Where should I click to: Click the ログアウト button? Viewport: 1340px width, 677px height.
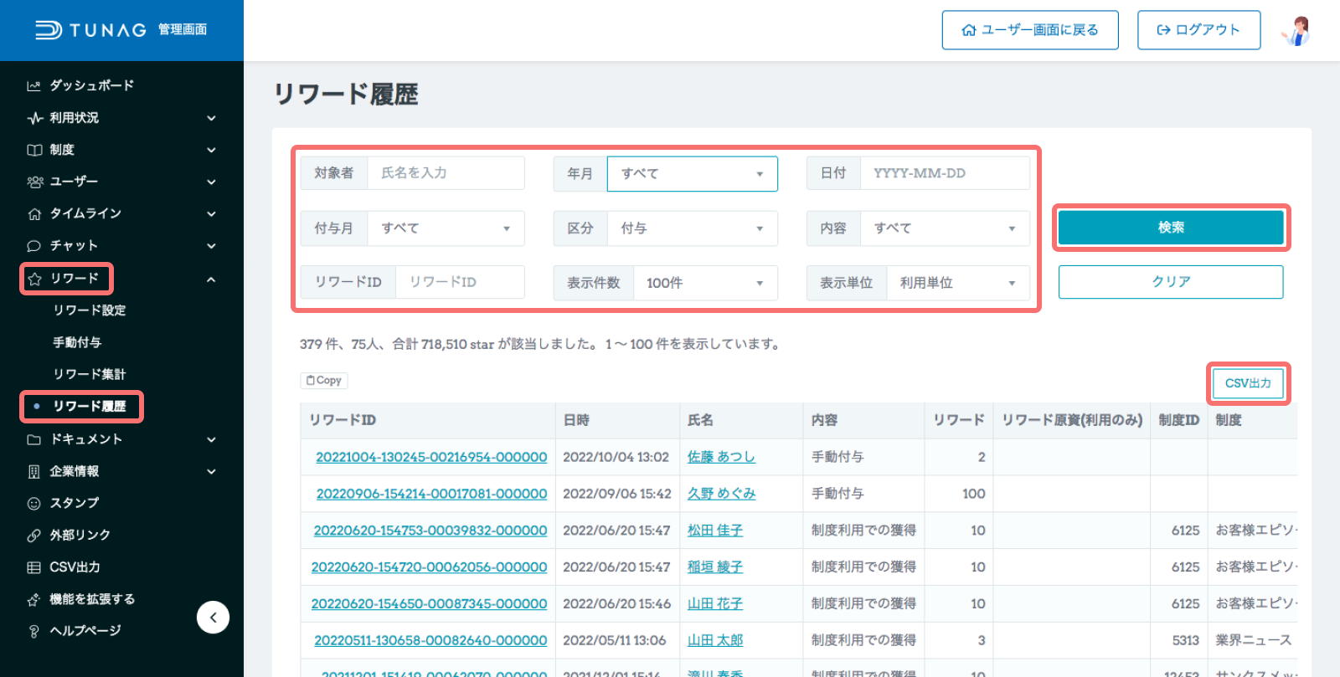[x=1198, y=30]
